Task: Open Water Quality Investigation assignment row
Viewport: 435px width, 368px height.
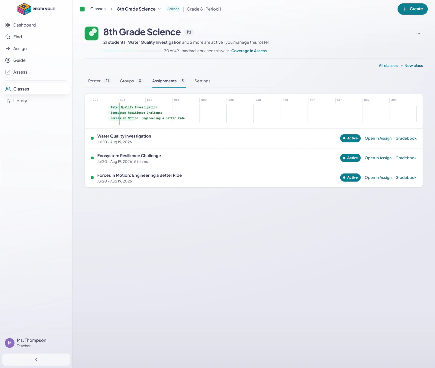Action: click(254, 138)
